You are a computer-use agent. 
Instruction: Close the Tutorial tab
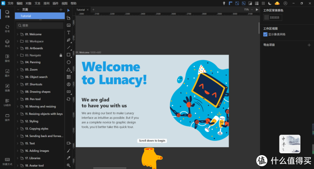(x=88, y=10)
